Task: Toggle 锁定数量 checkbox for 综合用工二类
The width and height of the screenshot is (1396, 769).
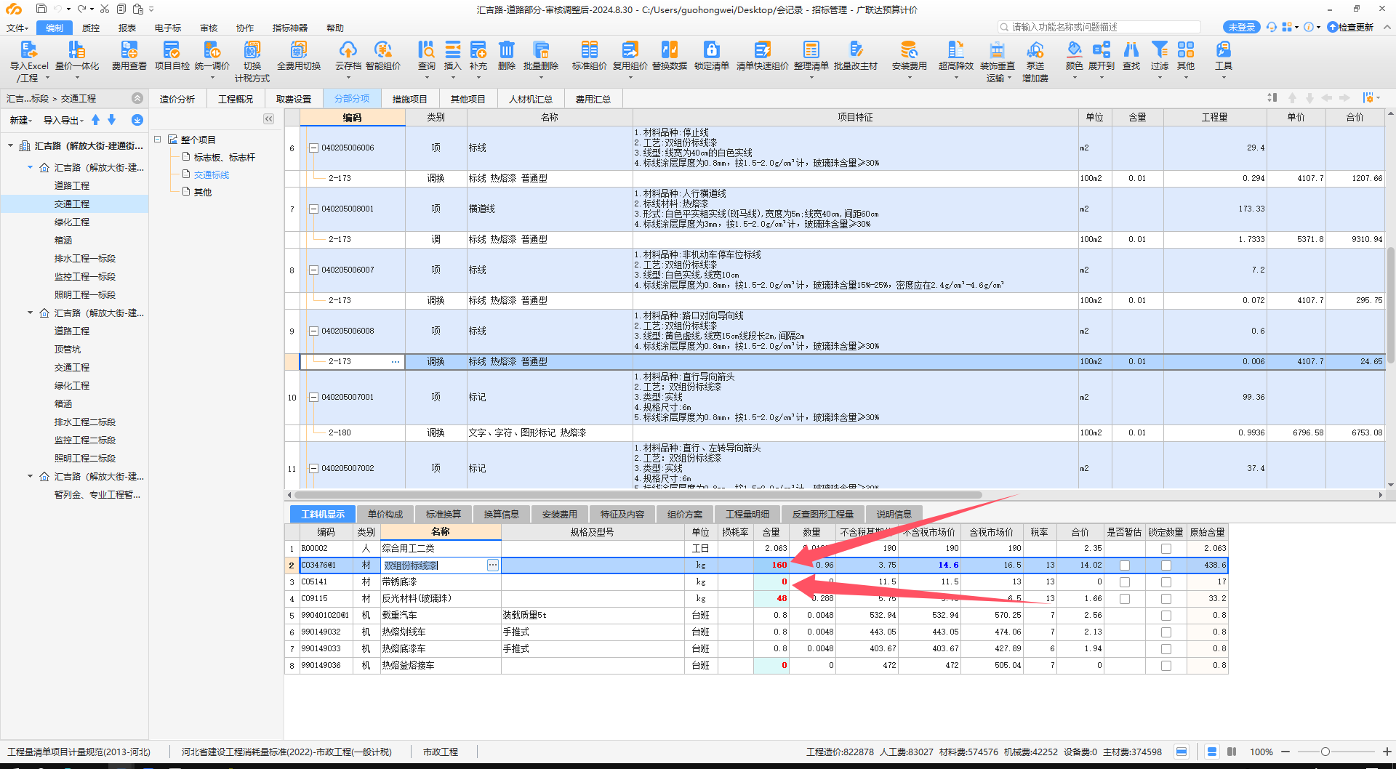Action: 1166,549
